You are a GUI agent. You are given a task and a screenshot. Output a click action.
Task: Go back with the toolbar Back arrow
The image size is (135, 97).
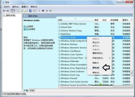pyautogui.click(x=4, y=11)
